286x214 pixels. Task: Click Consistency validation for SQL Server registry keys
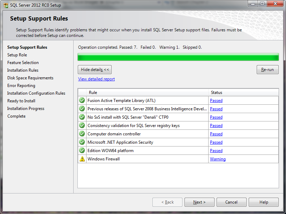pyautogui.click(x=134, y=126)
